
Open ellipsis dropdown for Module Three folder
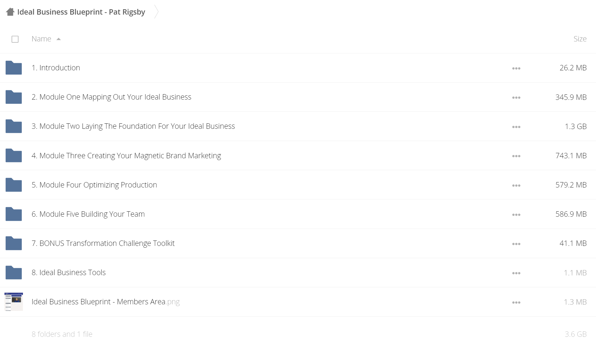[516, 156]
